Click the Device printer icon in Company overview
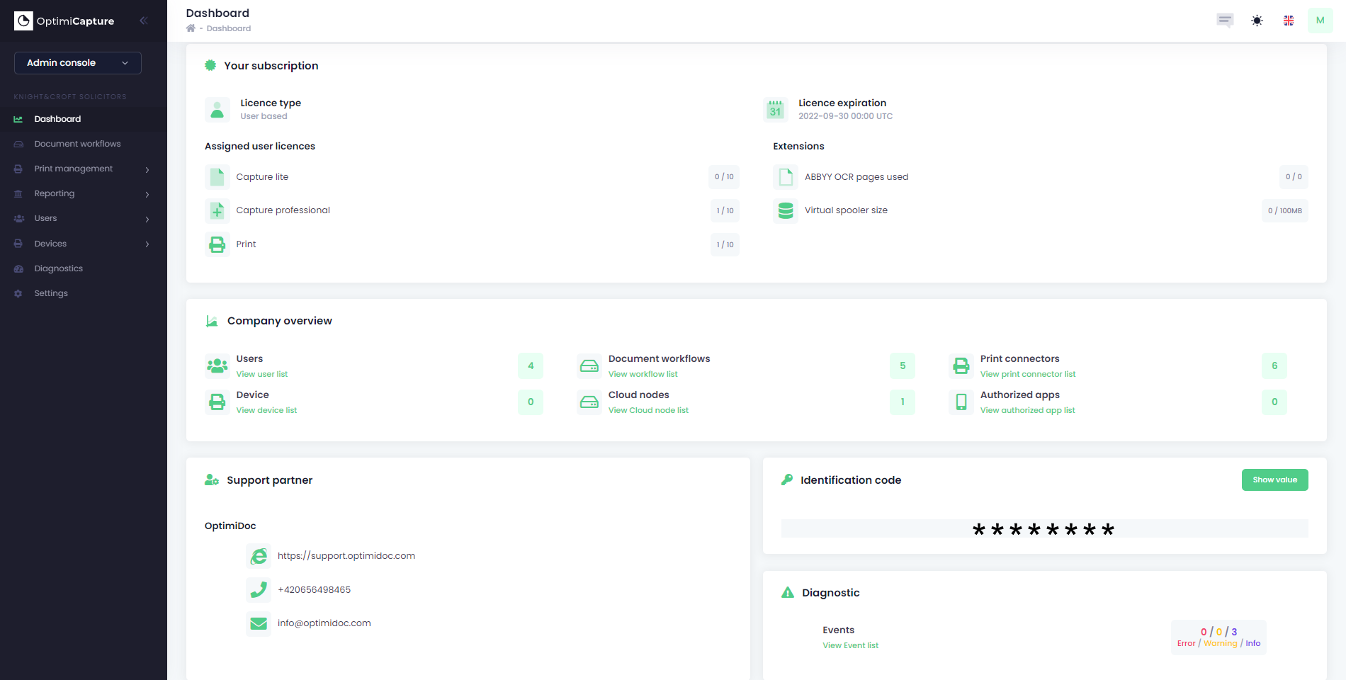 (217, 402)
